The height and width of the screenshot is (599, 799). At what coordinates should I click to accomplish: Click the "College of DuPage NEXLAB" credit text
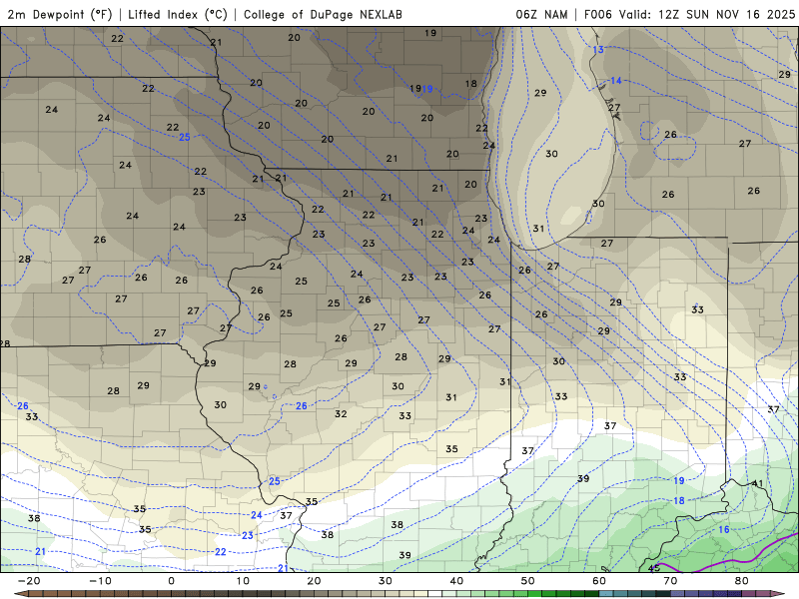[x=323, y=14]
